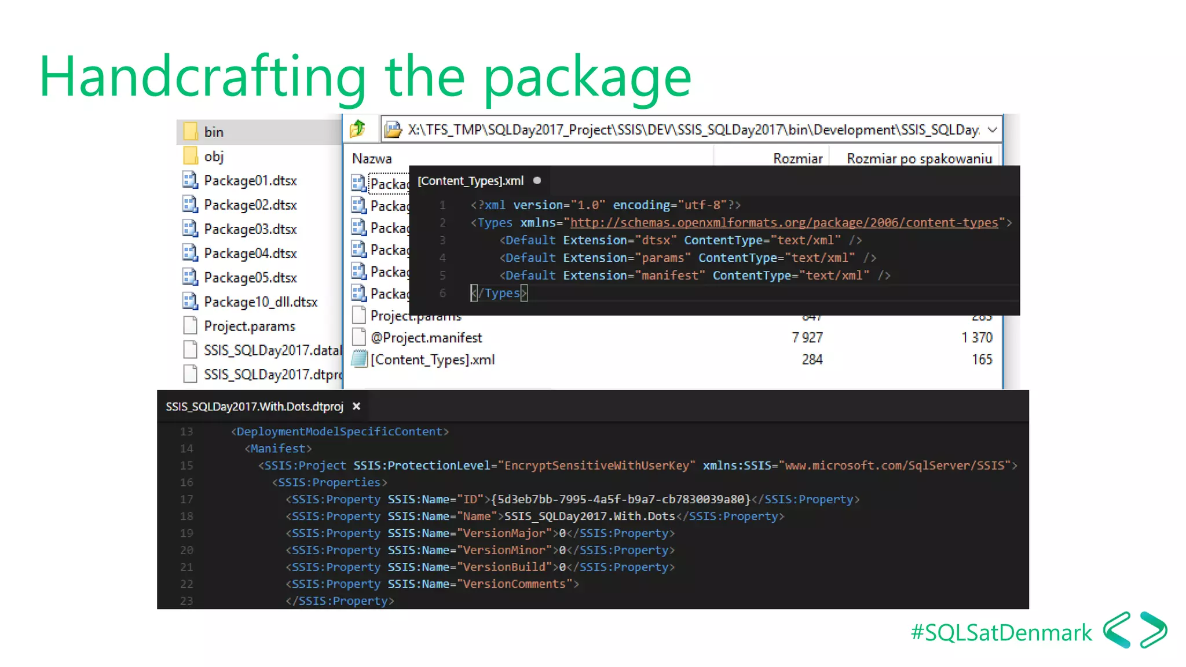This screenshot has height=667, width=1186.
Task: Click the archive path input field
Action: [x=691, y=130]
